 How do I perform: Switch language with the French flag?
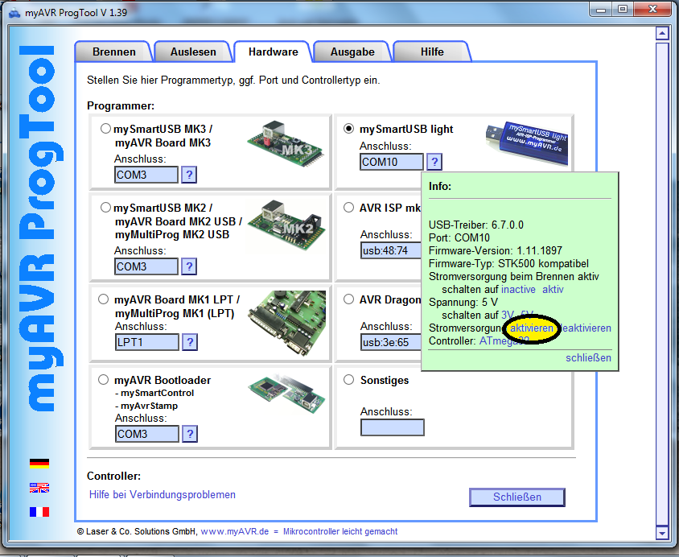39,512
